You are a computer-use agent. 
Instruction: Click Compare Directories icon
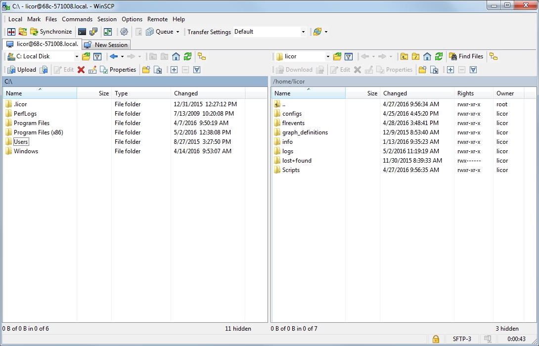(x=11, y=32)
